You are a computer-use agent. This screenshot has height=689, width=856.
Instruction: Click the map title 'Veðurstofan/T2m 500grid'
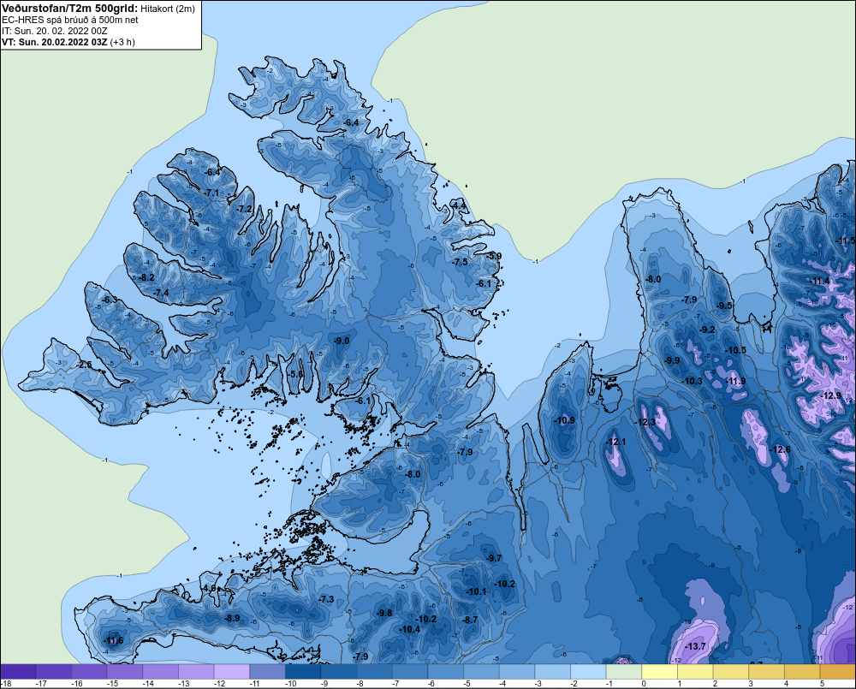pos(70,9)
